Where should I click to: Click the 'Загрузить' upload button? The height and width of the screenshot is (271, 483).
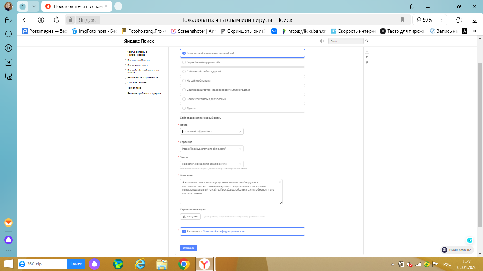[x=190, y=217]
